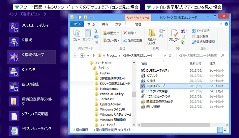
Task: Select the K接続グループ tile icon
Action: point(14,55)
